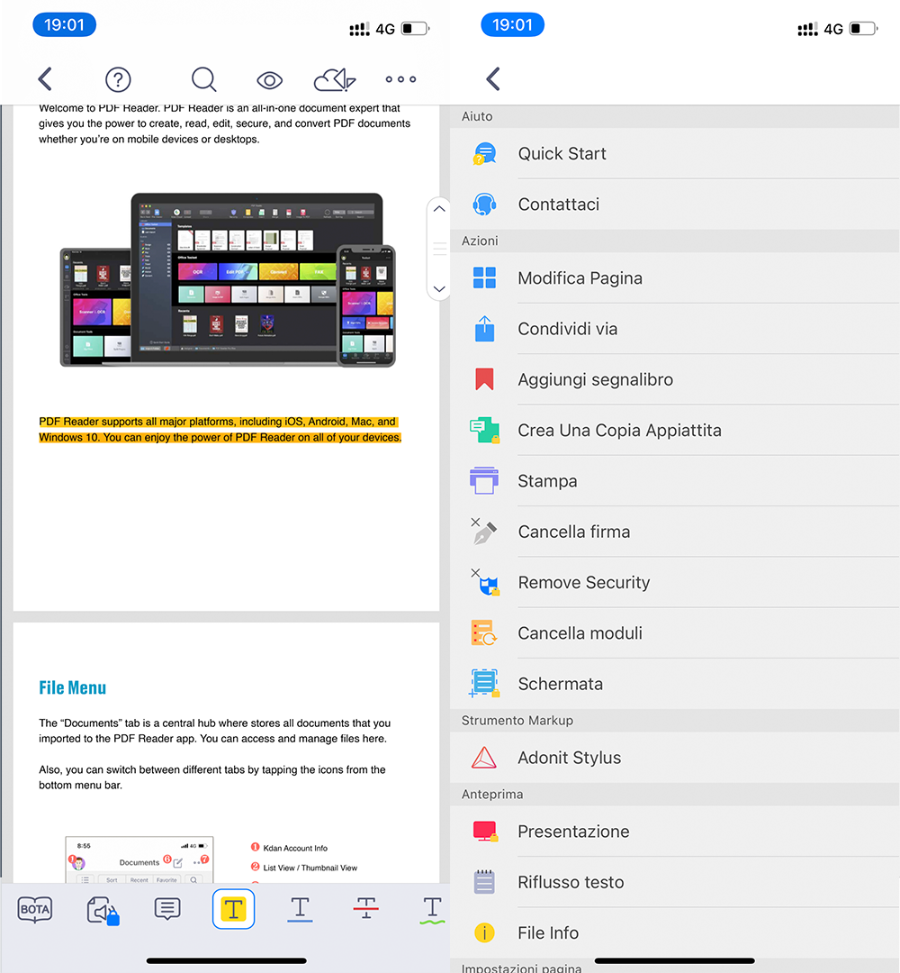Open the comment note tool

tap(167, 909)
